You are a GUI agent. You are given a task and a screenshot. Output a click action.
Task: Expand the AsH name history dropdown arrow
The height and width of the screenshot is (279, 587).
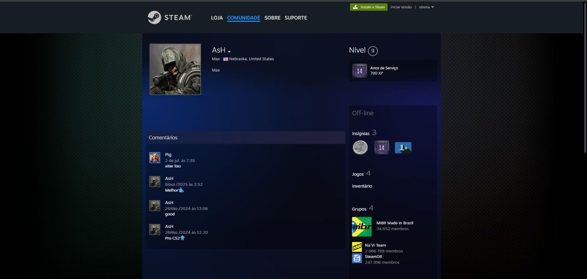(x=229, y=52)
